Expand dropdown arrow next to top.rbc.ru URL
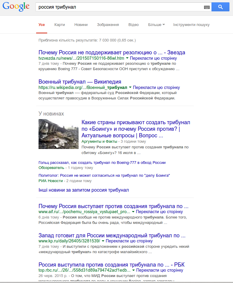The height and width of the screenshot is (283, 233). point(134,270)
